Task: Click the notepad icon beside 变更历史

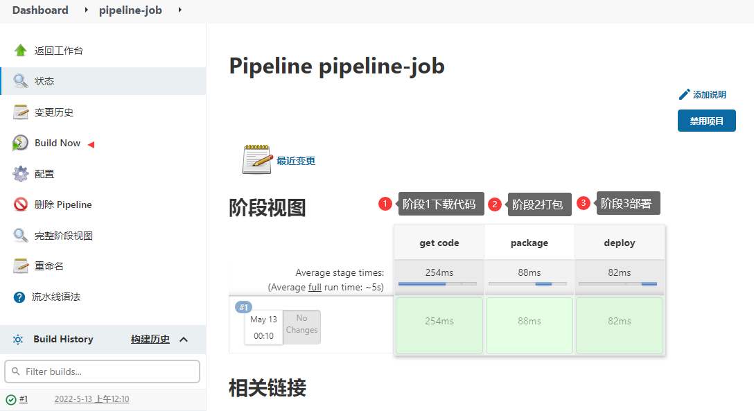Action: [20, 112]
